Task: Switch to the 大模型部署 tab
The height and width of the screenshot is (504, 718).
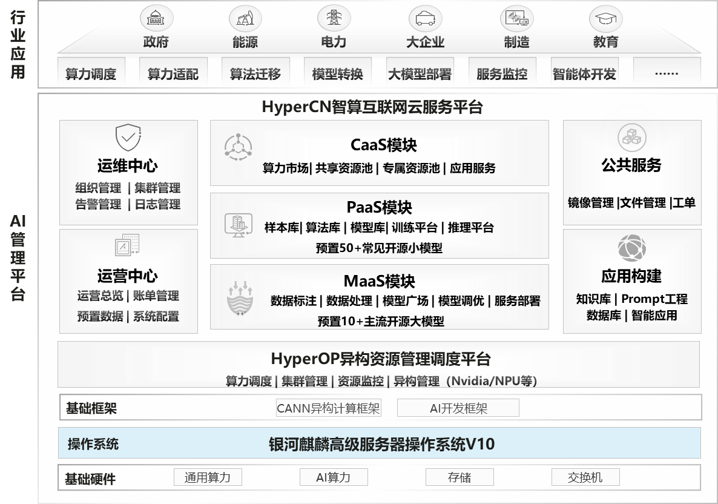Action: [420, 74]
